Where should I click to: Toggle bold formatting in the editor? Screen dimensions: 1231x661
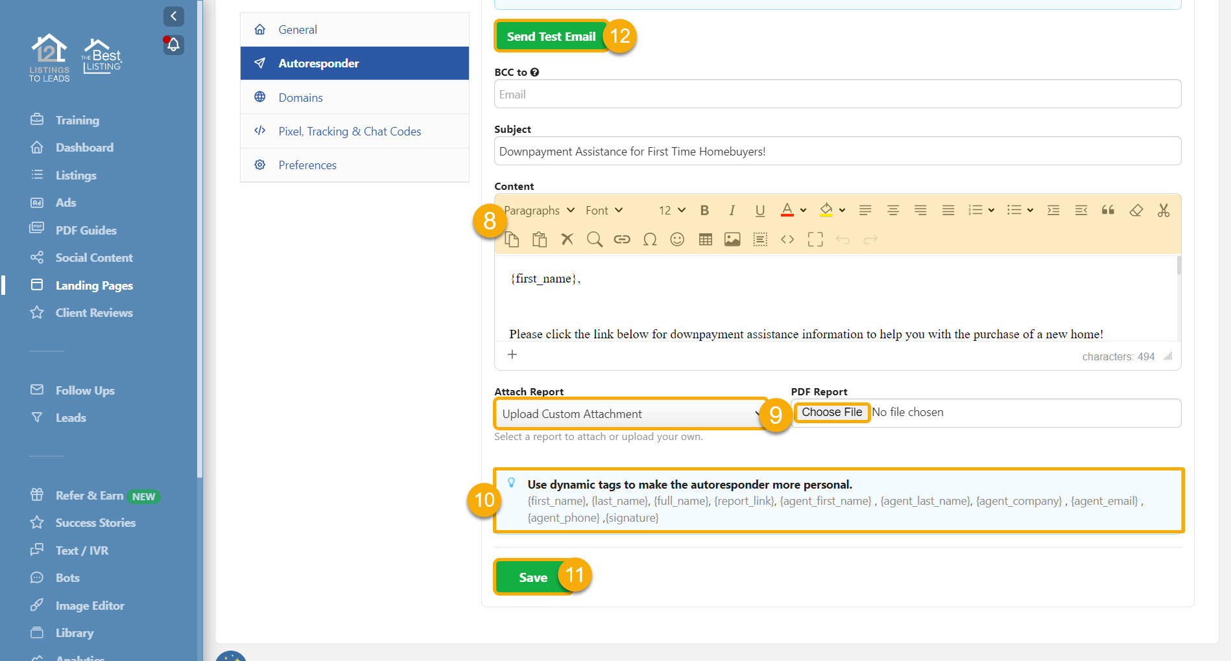(x=704, y=210)
